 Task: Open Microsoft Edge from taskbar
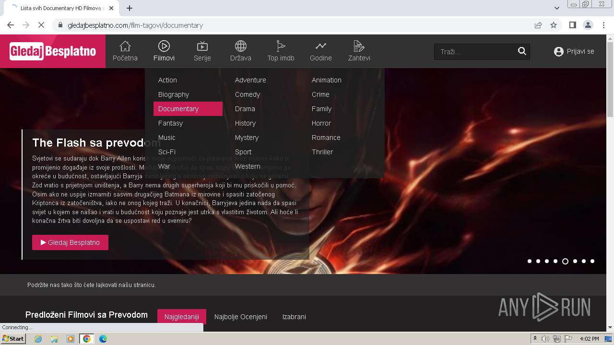103,339
